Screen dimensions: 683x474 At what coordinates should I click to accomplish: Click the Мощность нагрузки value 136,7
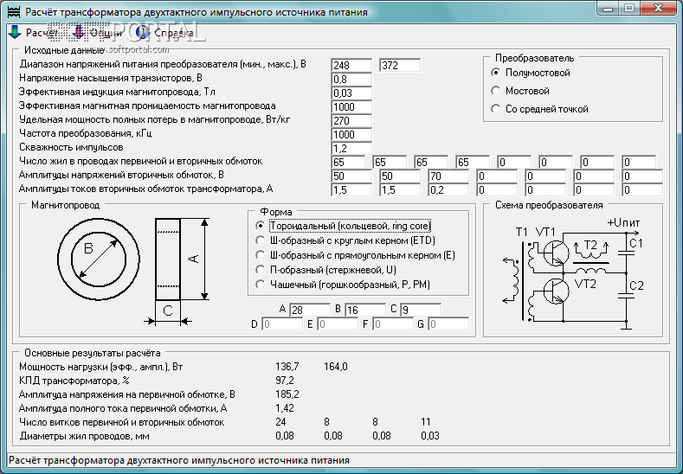pyautogui.click(x=287, y=367)
